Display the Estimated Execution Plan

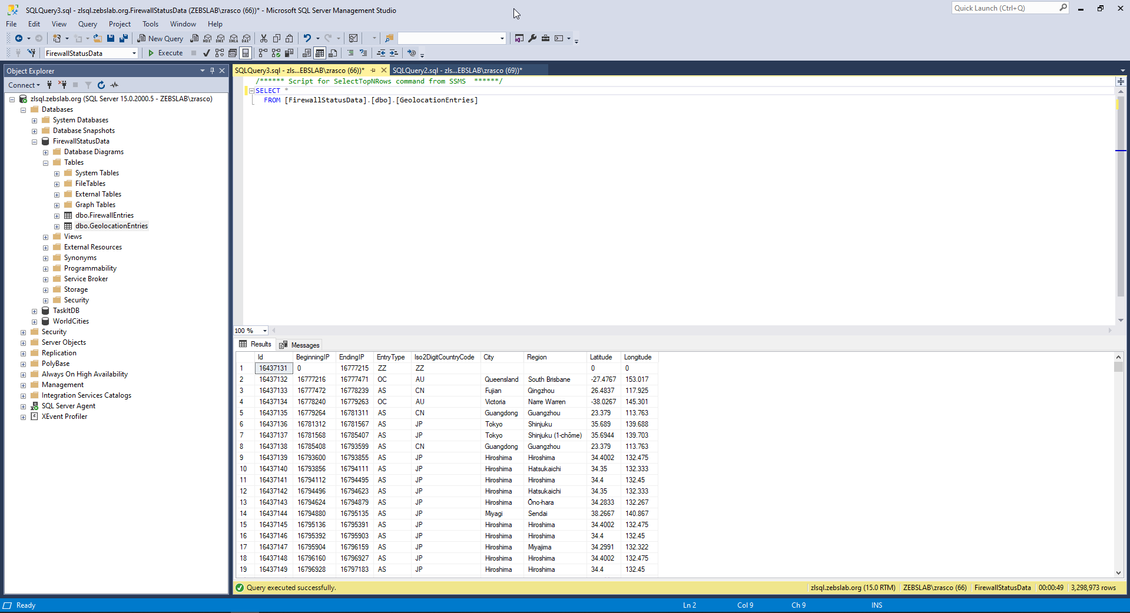point(220,53)
